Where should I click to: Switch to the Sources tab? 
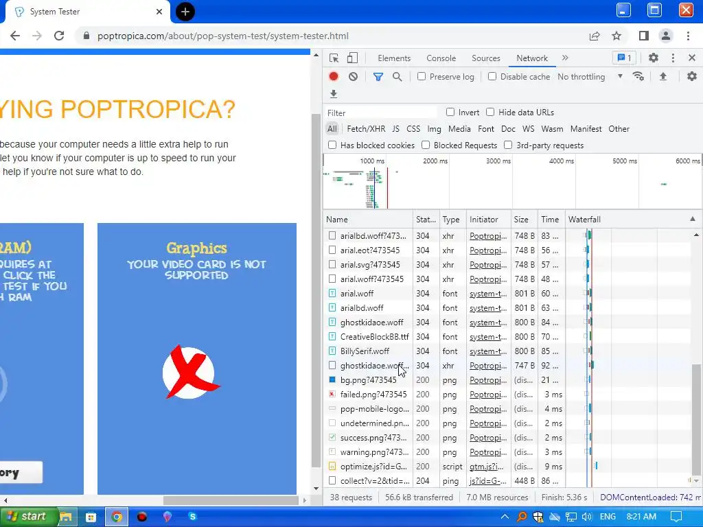(485, 58)
